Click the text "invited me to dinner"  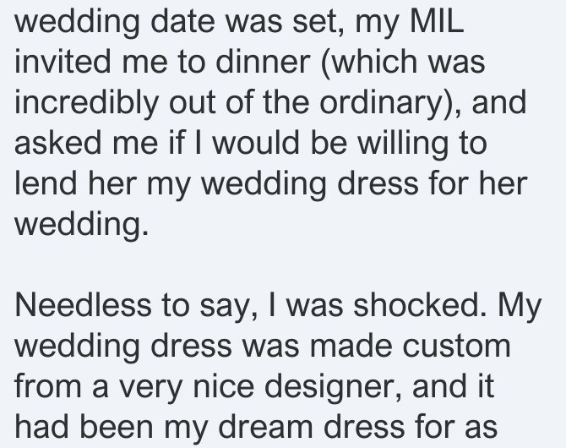click(162, 62)
